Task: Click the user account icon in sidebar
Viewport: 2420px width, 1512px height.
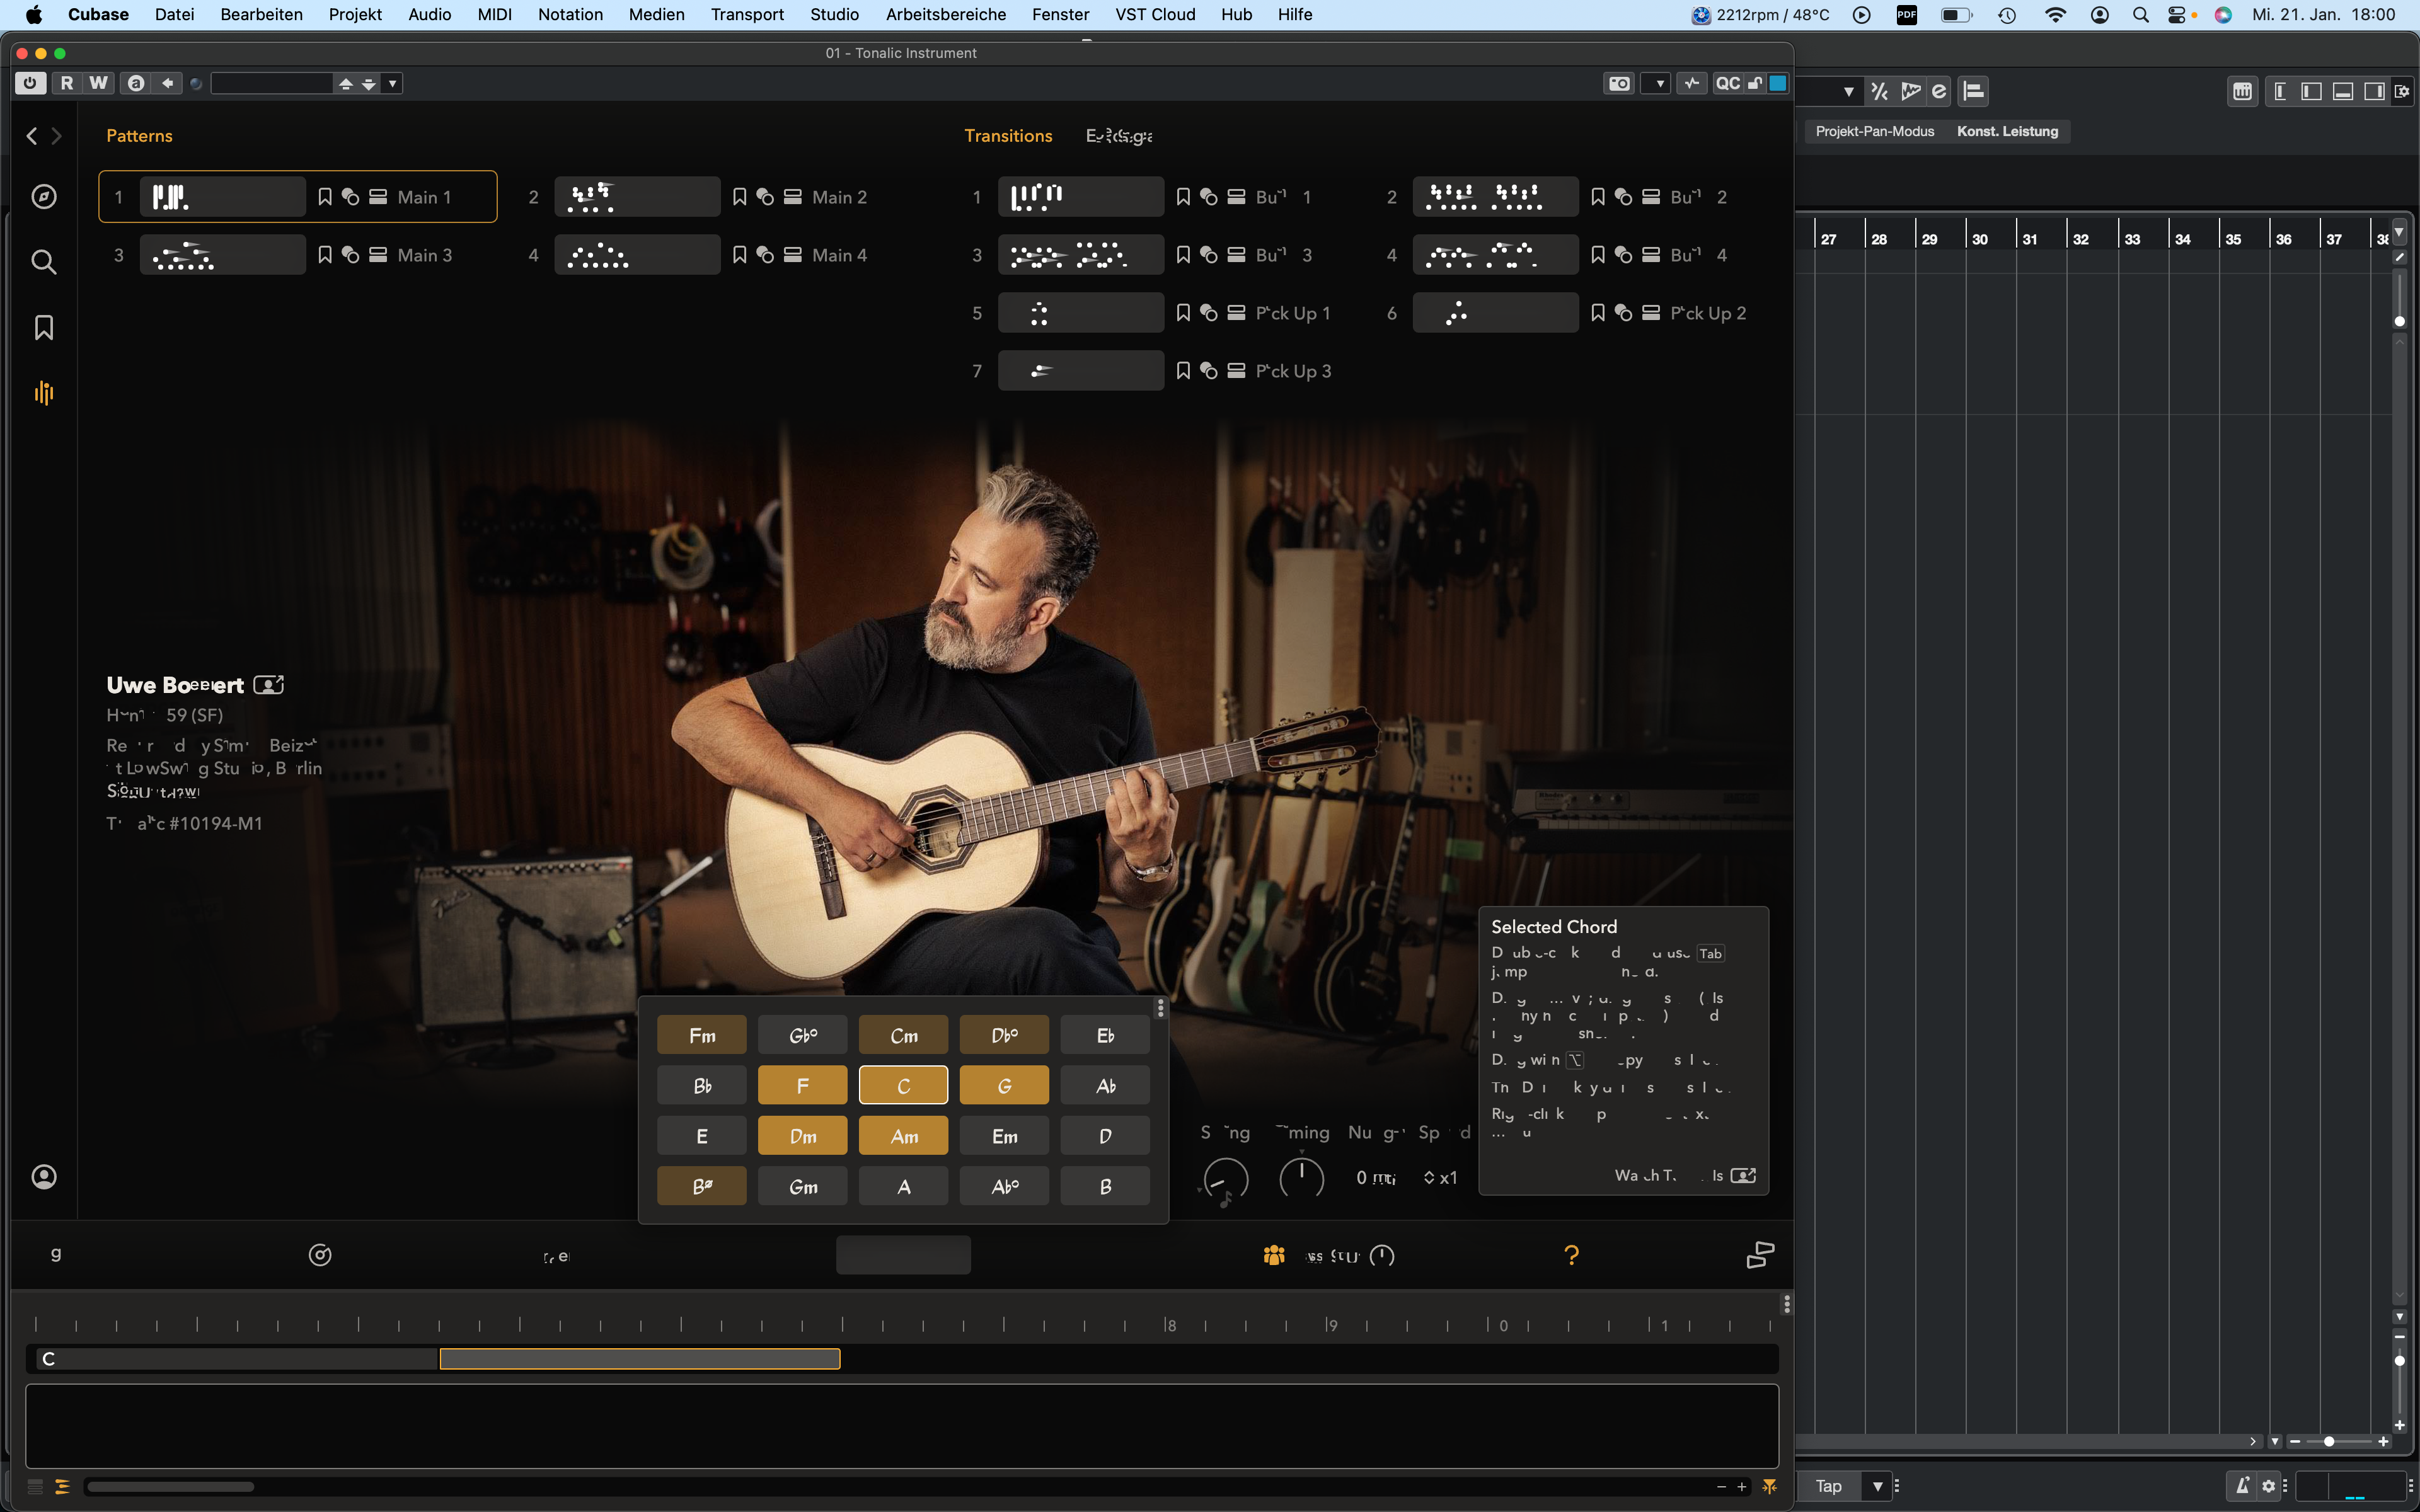Action: pos(44,1177)
